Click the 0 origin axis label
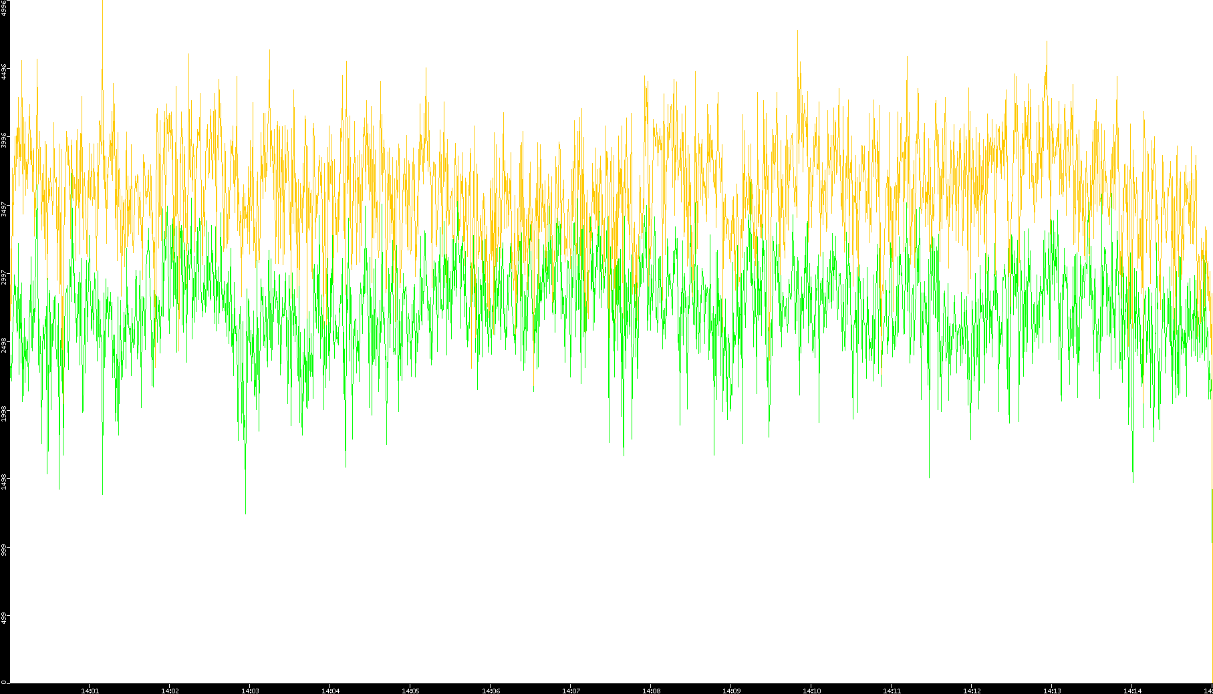This screenshot has height=694, width=1213. pos(5,682)
